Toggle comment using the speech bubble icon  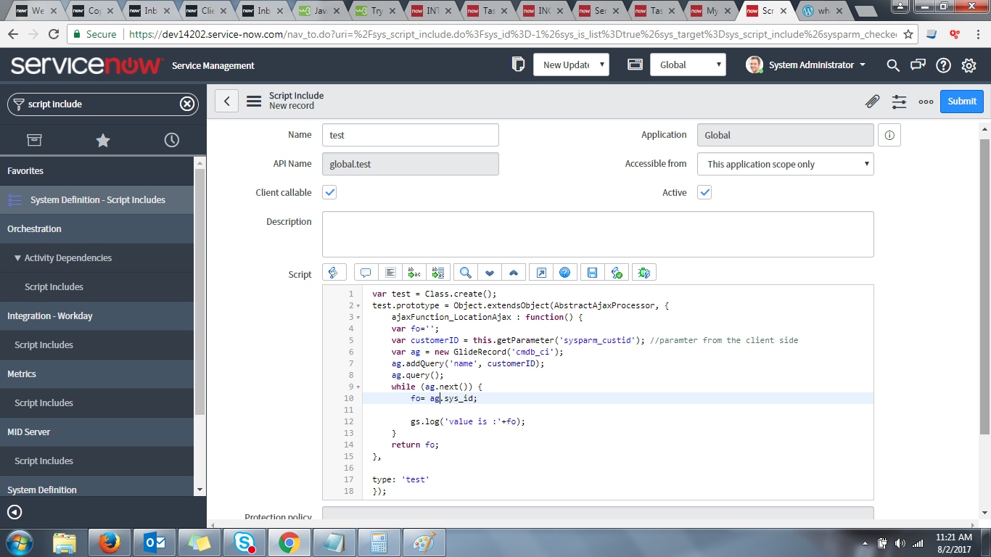tap(366, 273)
